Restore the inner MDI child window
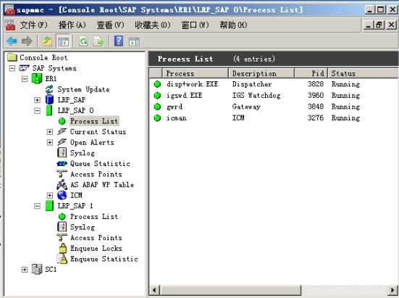 tap(379, 25)
